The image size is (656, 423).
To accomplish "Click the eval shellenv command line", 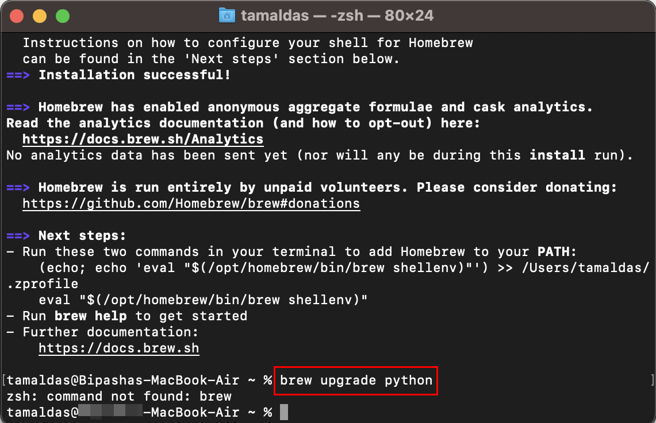I will (x=201, y=300).
